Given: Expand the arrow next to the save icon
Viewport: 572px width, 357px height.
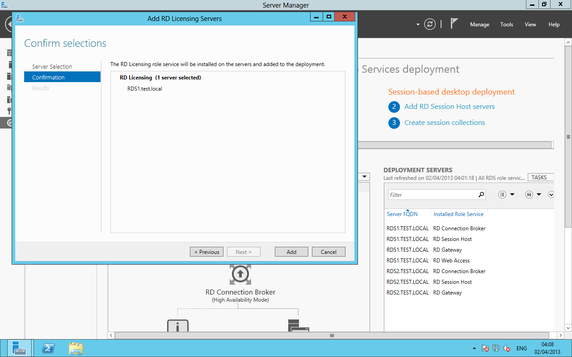Looking at the screenshot, I should [539, 195].
